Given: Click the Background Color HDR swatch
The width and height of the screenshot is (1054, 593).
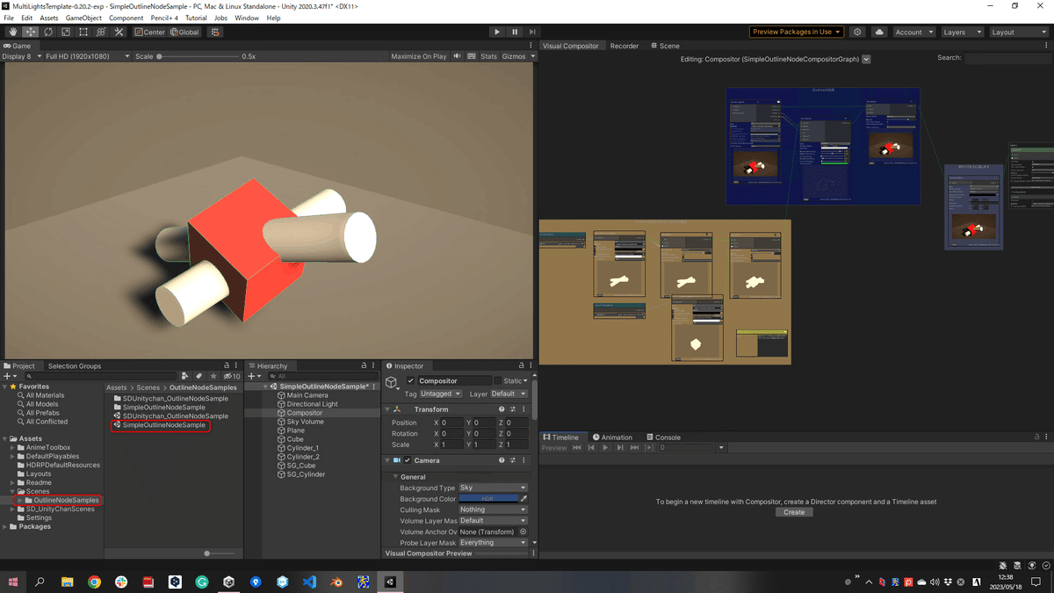Looking at the screenshot, I should click(x=488, y=499).
